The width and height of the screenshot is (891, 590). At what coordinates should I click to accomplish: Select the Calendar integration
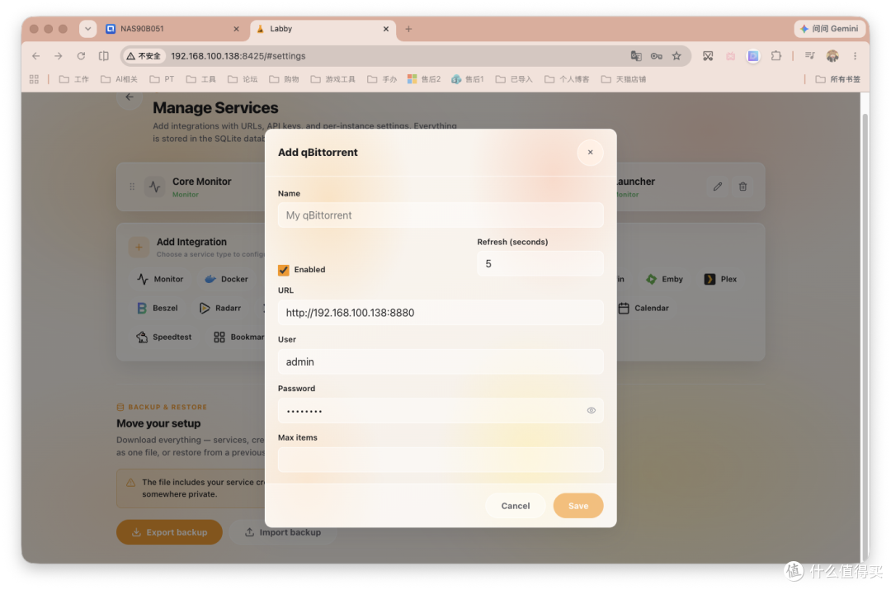(643, 308)
